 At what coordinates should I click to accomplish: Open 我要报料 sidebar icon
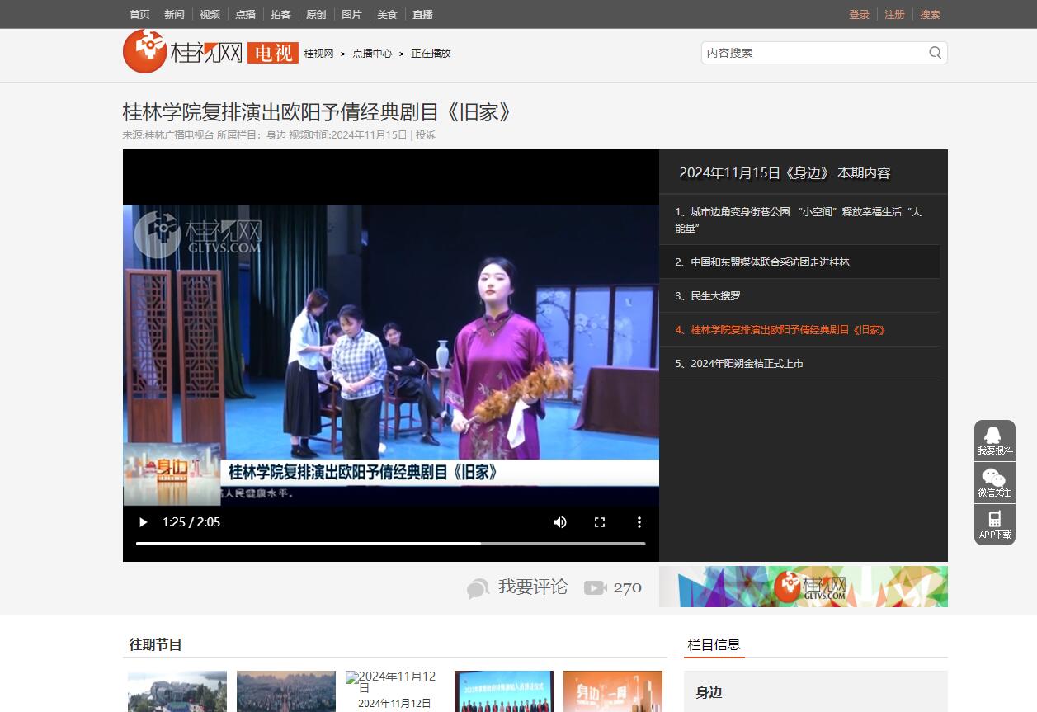click(x=994, y=440)
